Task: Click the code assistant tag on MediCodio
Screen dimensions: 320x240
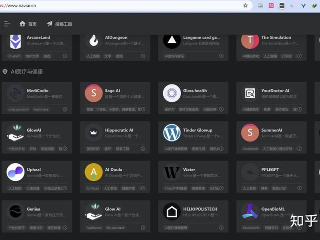Action: coord(18,109)
